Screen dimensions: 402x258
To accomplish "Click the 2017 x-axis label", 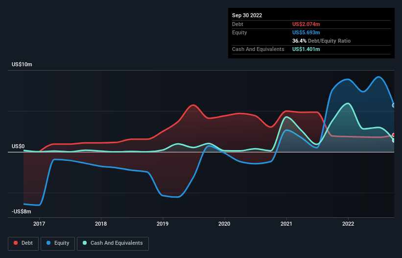I will 39,224.
